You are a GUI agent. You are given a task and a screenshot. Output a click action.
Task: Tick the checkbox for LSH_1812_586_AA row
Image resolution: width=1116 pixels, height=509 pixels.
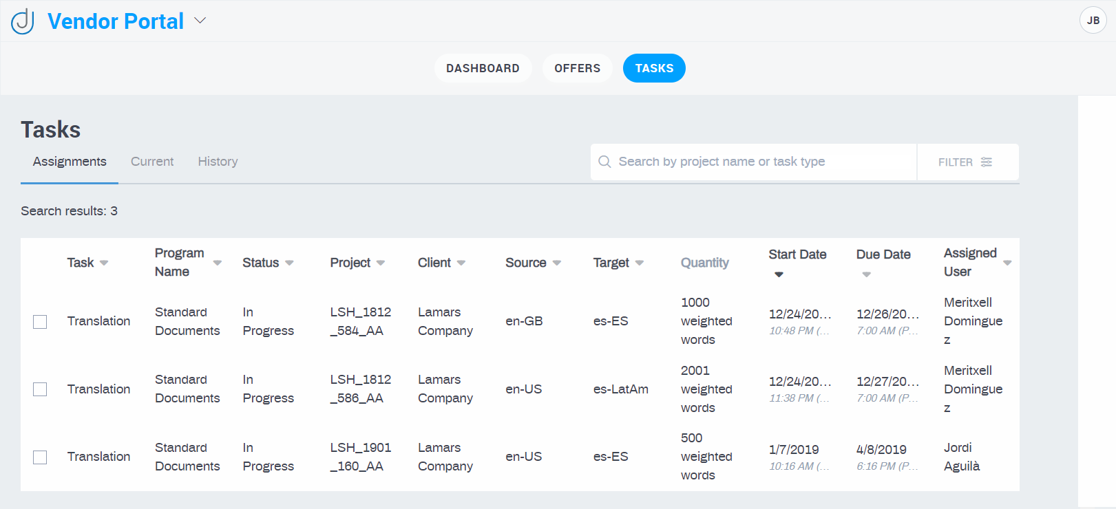(x=40, y=389)
